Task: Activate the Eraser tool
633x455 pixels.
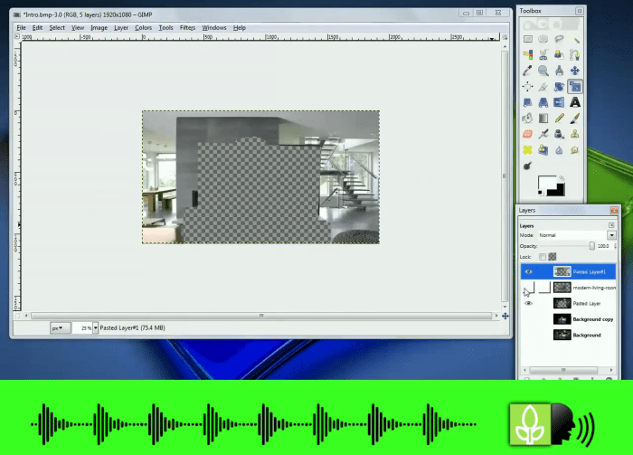Action: (528, 133)
